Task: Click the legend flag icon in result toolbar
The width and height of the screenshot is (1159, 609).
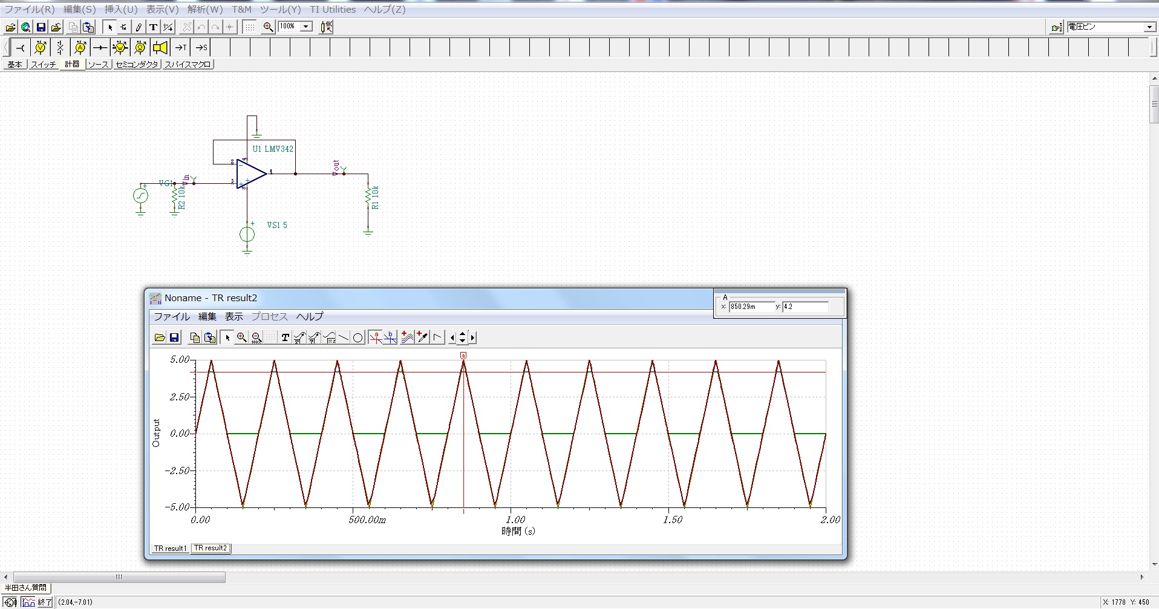Action: tap(437, 337)
